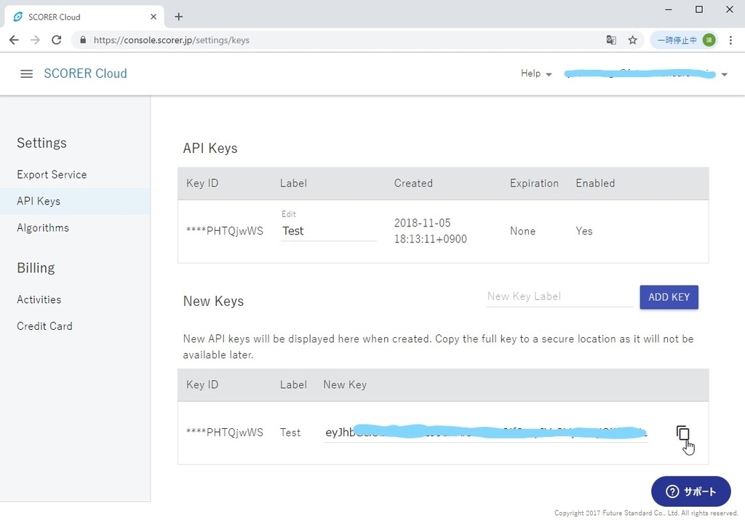
Task: Click the new key value field
Action: click(486, 433)
